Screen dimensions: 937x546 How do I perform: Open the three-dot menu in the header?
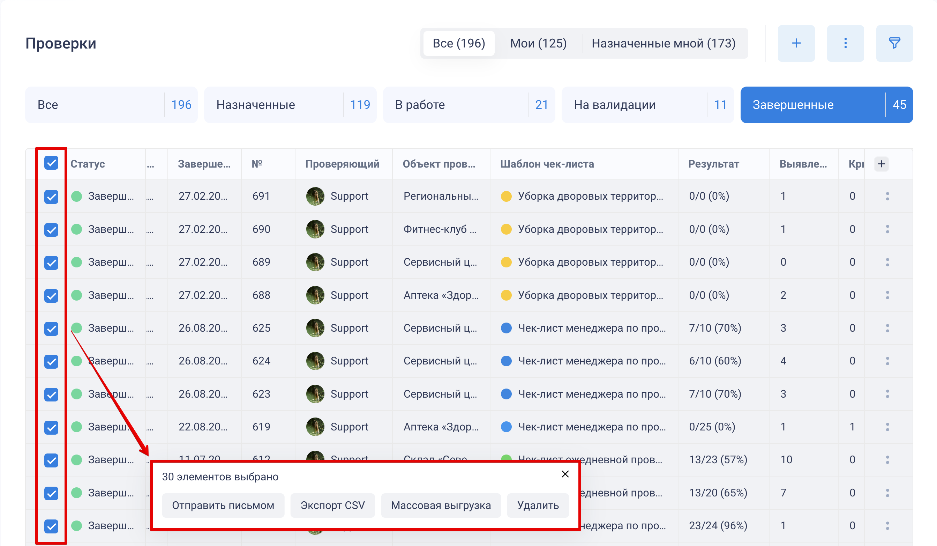click(x=845, y=43)
